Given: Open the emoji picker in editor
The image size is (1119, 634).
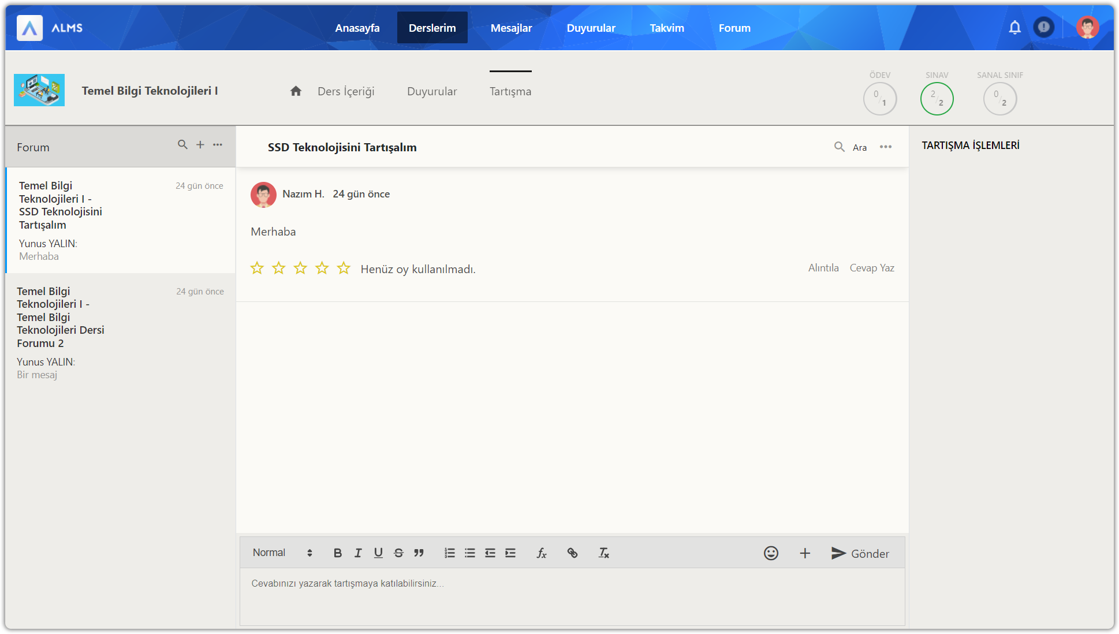Looking at the screenshot, I should click(x=771, y=553).
